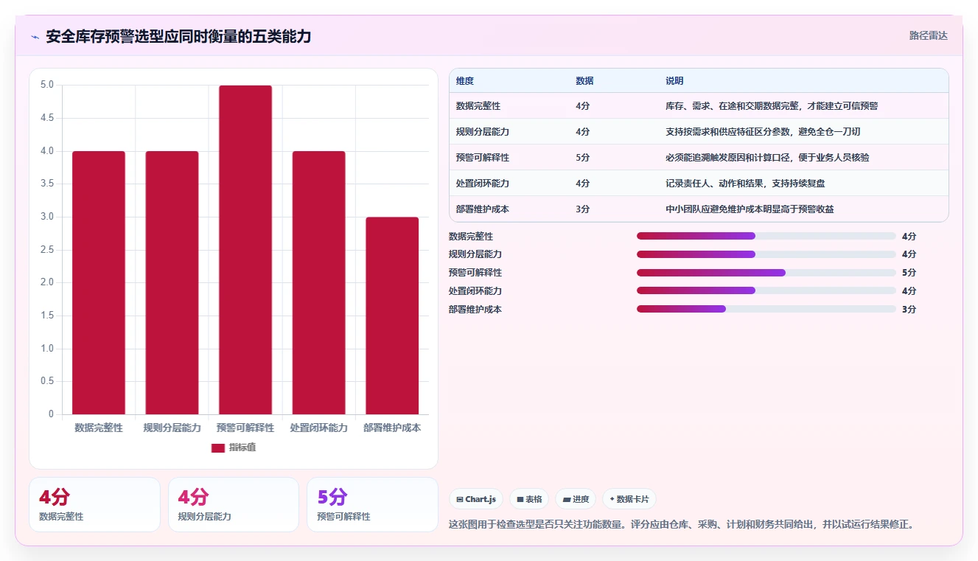This screenshot has height=561, width=978.
Task: Click progress label 部署维护成本
Action: pyautogui.click(x=475, y=310)
